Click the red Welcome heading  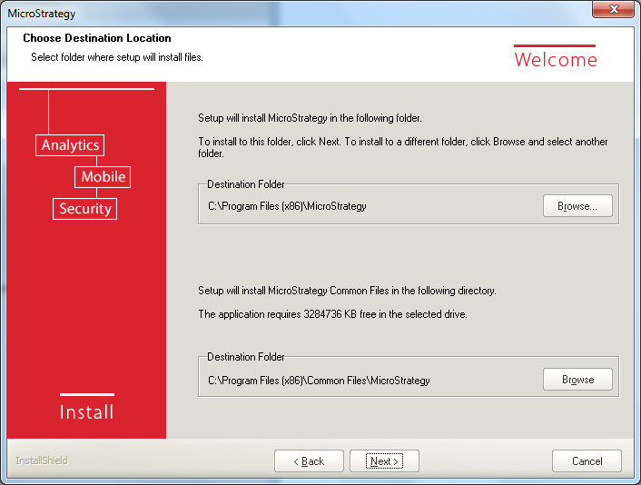click(x=555, y=60)
